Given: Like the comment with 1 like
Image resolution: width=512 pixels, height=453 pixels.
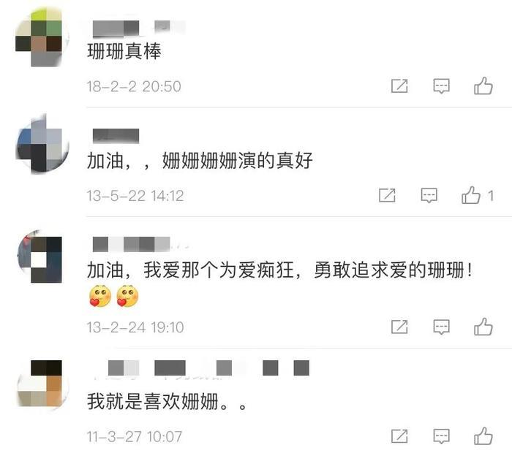Looking at the screenshot, I should coord(471,195).
